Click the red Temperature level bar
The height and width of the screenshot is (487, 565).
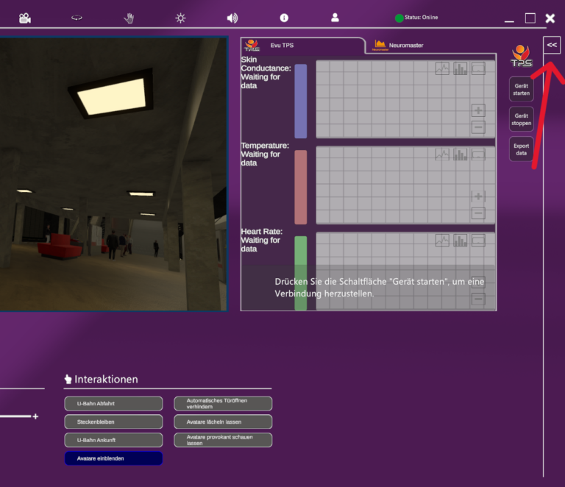(x=300, y=188)
